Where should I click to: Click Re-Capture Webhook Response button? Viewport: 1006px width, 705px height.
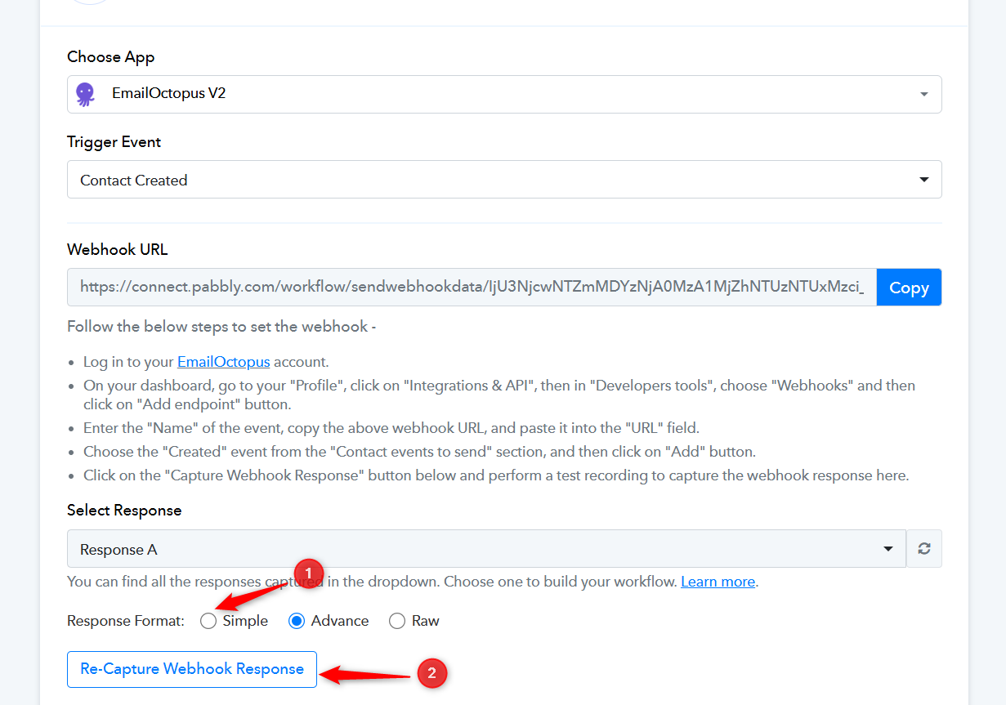coord(192,669)
